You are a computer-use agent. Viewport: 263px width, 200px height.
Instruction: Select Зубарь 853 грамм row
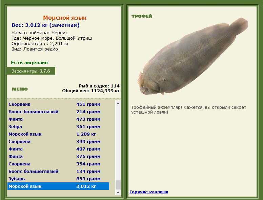coord(58,179)
